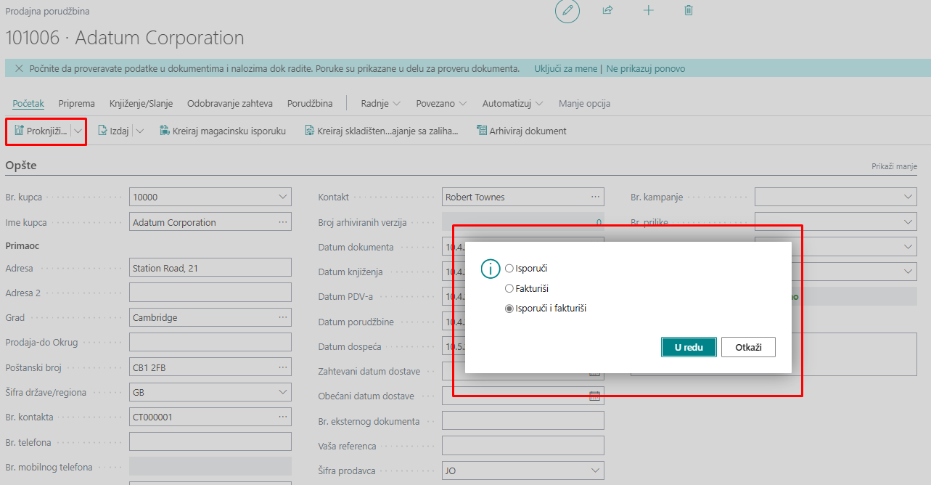Select the Isporuči radio option
This screenshot has width=931, height=485.
(509, 269)
